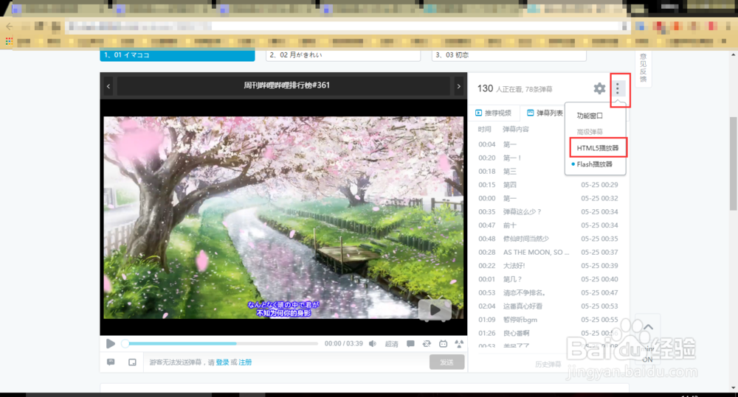Go to previous video with left chevron
This screenshot has height=397, width=738.
108,86
